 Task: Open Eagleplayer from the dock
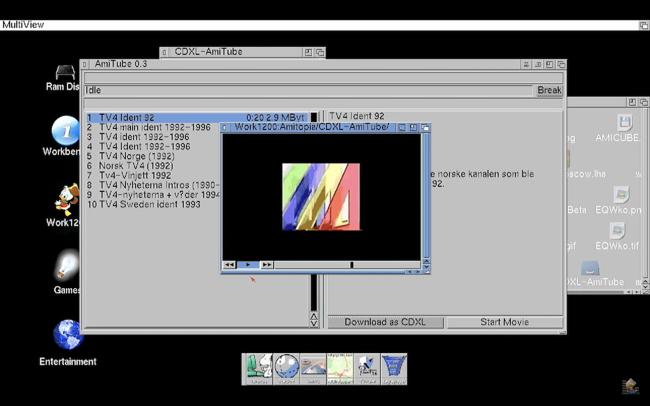[394, 369]
